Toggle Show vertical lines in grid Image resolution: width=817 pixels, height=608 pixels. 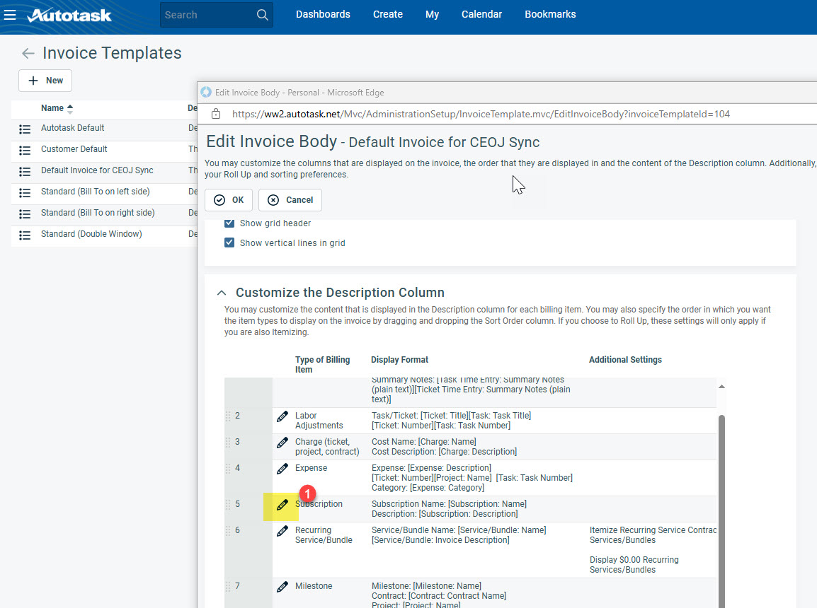[x=229, y=243]
